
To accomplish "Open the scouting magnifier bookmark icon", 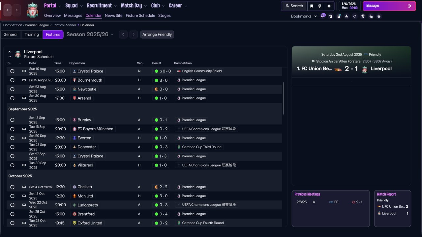I will click(x=347, y=16).
